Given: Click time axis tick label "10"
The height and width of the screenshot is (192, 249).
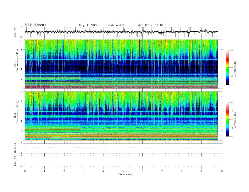Looking at the screenshot, I should [221, 171].
